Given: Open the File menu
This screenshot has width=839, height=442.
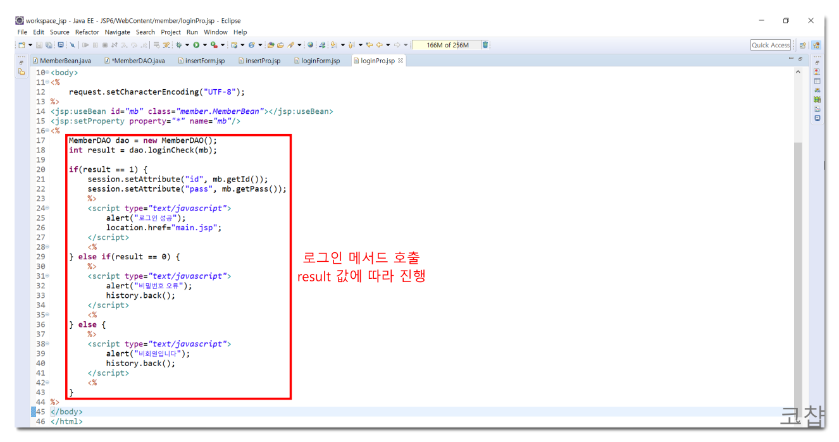Looking at the screenshot, I should (x=22, y=32).
